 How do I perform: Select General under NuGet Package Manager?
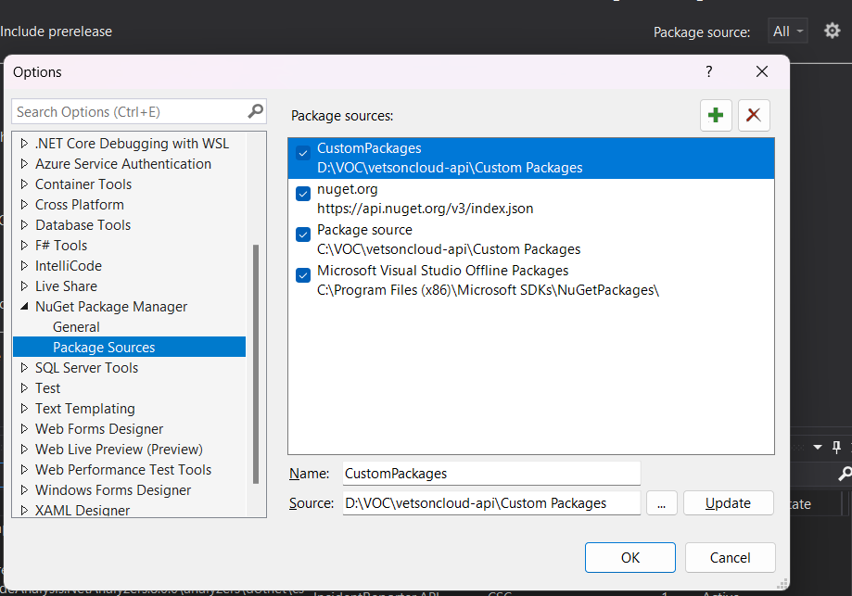76,327
